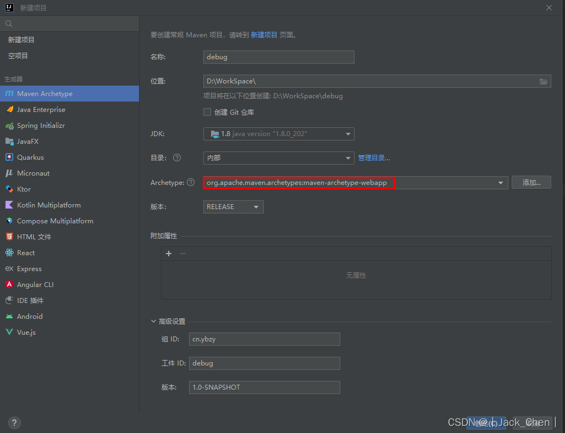This screenshot has height=433, width=565.
Task: Expand the Archetype dropdown arrow
Action: pyautogui.click(x=501, y=183)
